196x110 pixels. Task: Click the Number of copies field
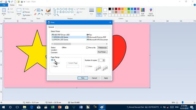coord(100,60)
